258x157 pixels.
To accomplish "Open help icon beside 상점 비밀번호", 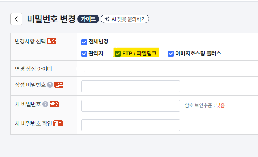I will point(50,85).
